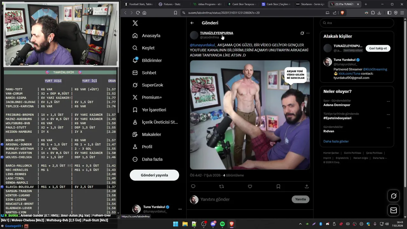The width and height of the screenshot is (407, 229).
Task: Open Spotify from taskbar
Action: pos(222,224)
